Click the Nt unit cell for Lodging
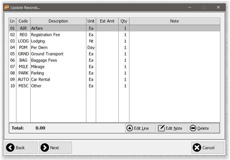 (91, 41)
